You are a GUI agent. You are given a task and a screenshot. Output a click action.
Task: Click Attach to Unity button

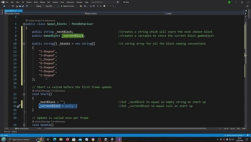[x=67, y=6]
